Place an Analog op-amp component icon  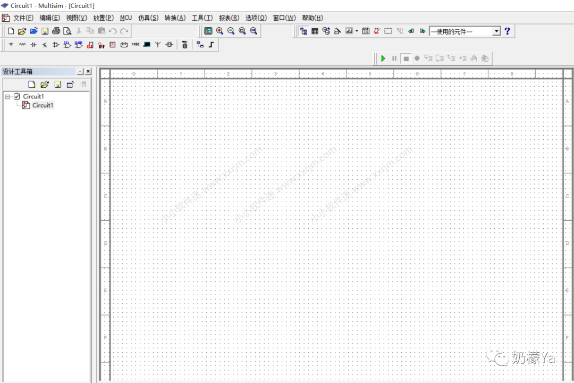point(56,45)
